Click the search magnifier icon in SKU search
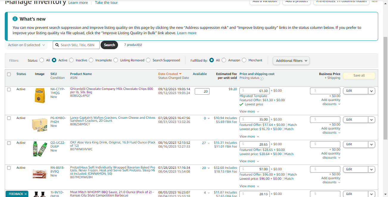 coord(57,45)
